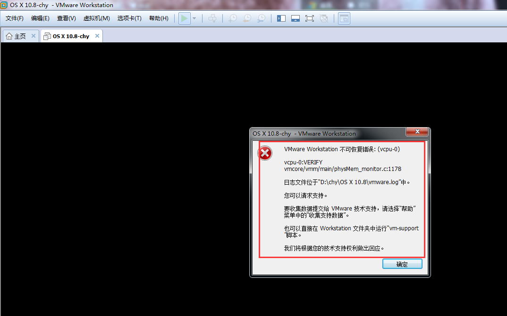507x316 pixels.
Task: Click the 您可以请求支持 text
Action: 305,195
